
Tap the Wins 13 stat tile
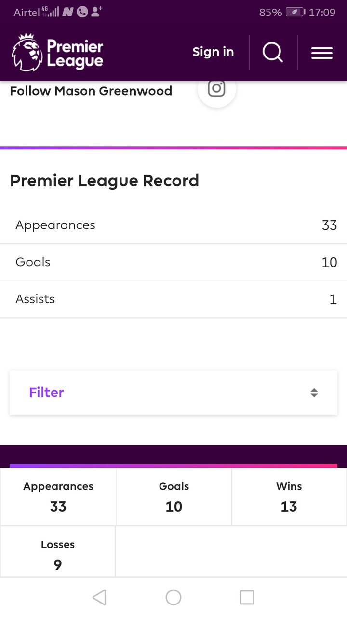coord(289,497)
